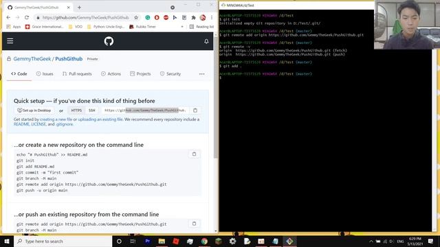
Task: Click the GitHub Octocat logo
Action: tap(109, 41)
